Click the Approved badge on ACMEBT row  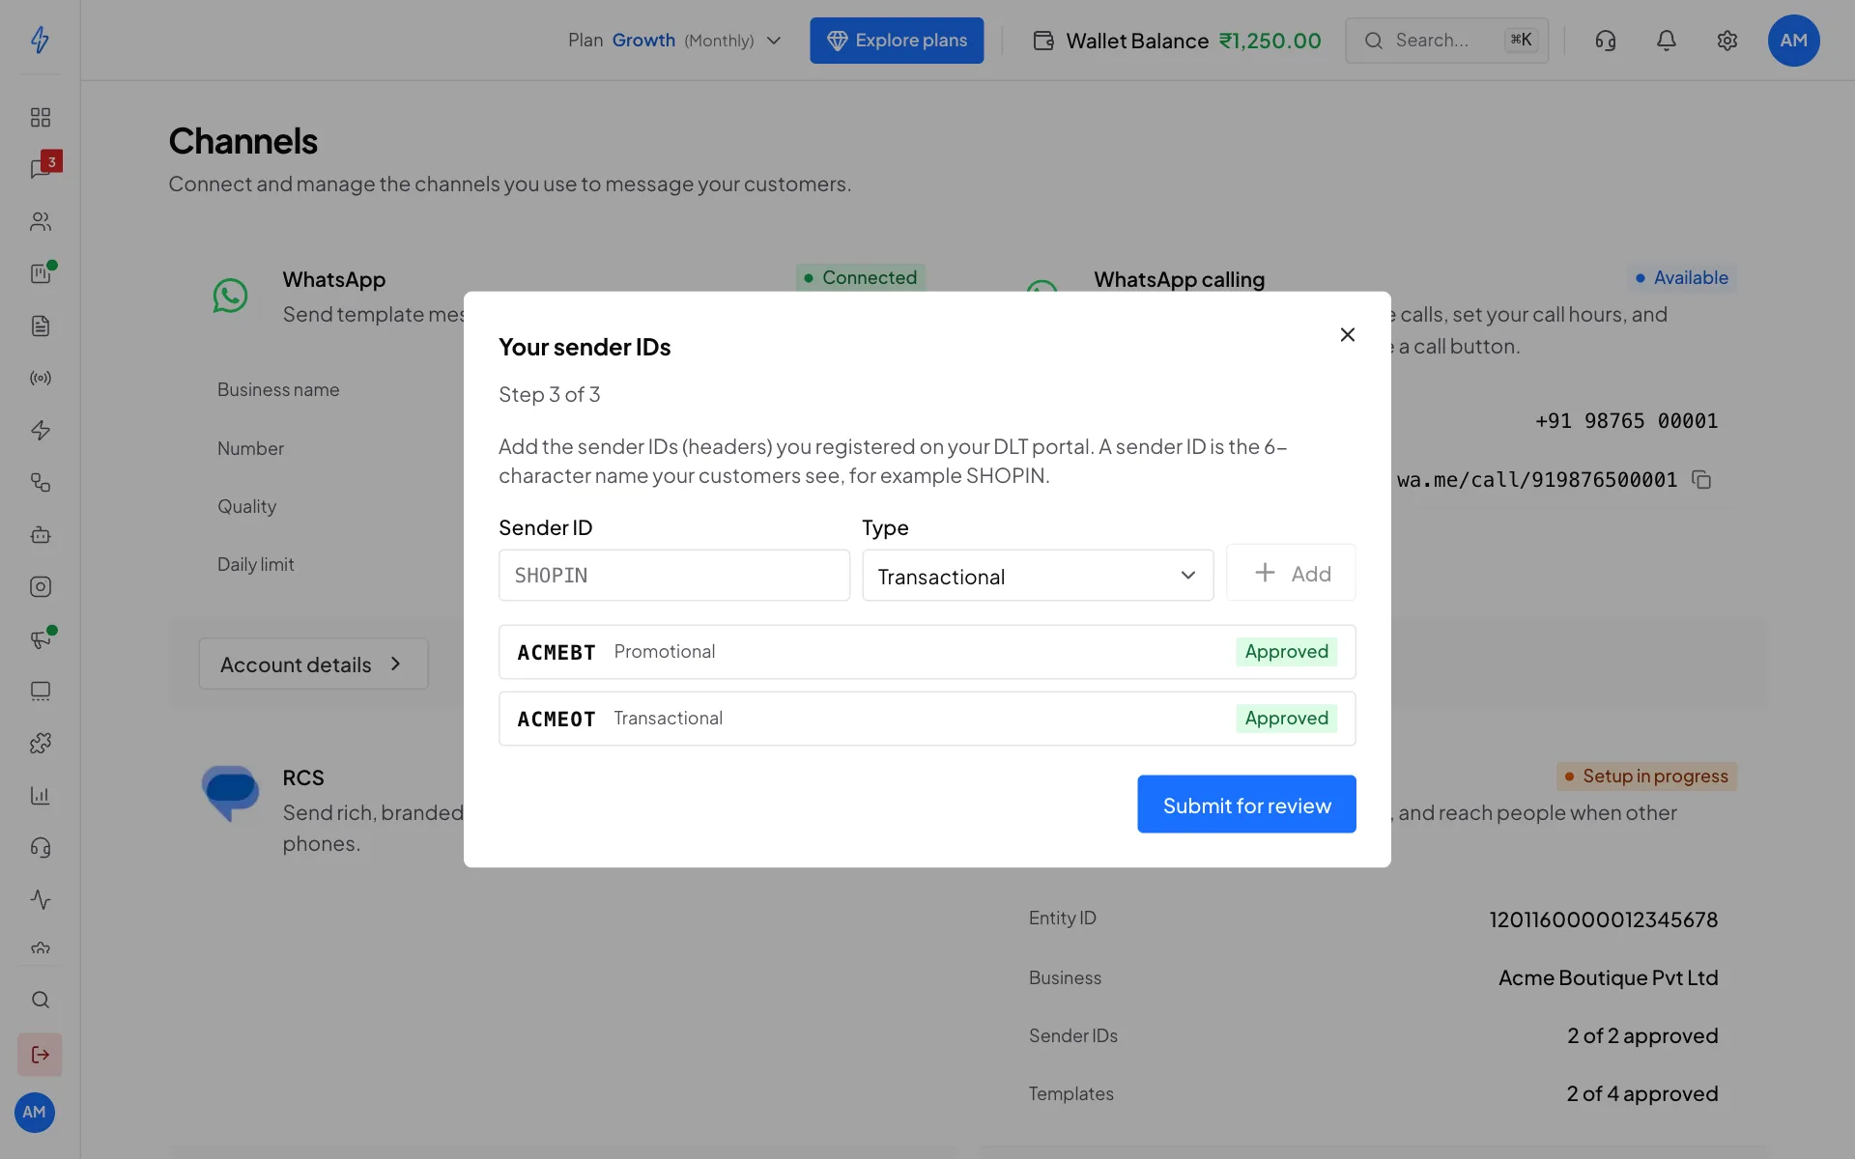1286,652
